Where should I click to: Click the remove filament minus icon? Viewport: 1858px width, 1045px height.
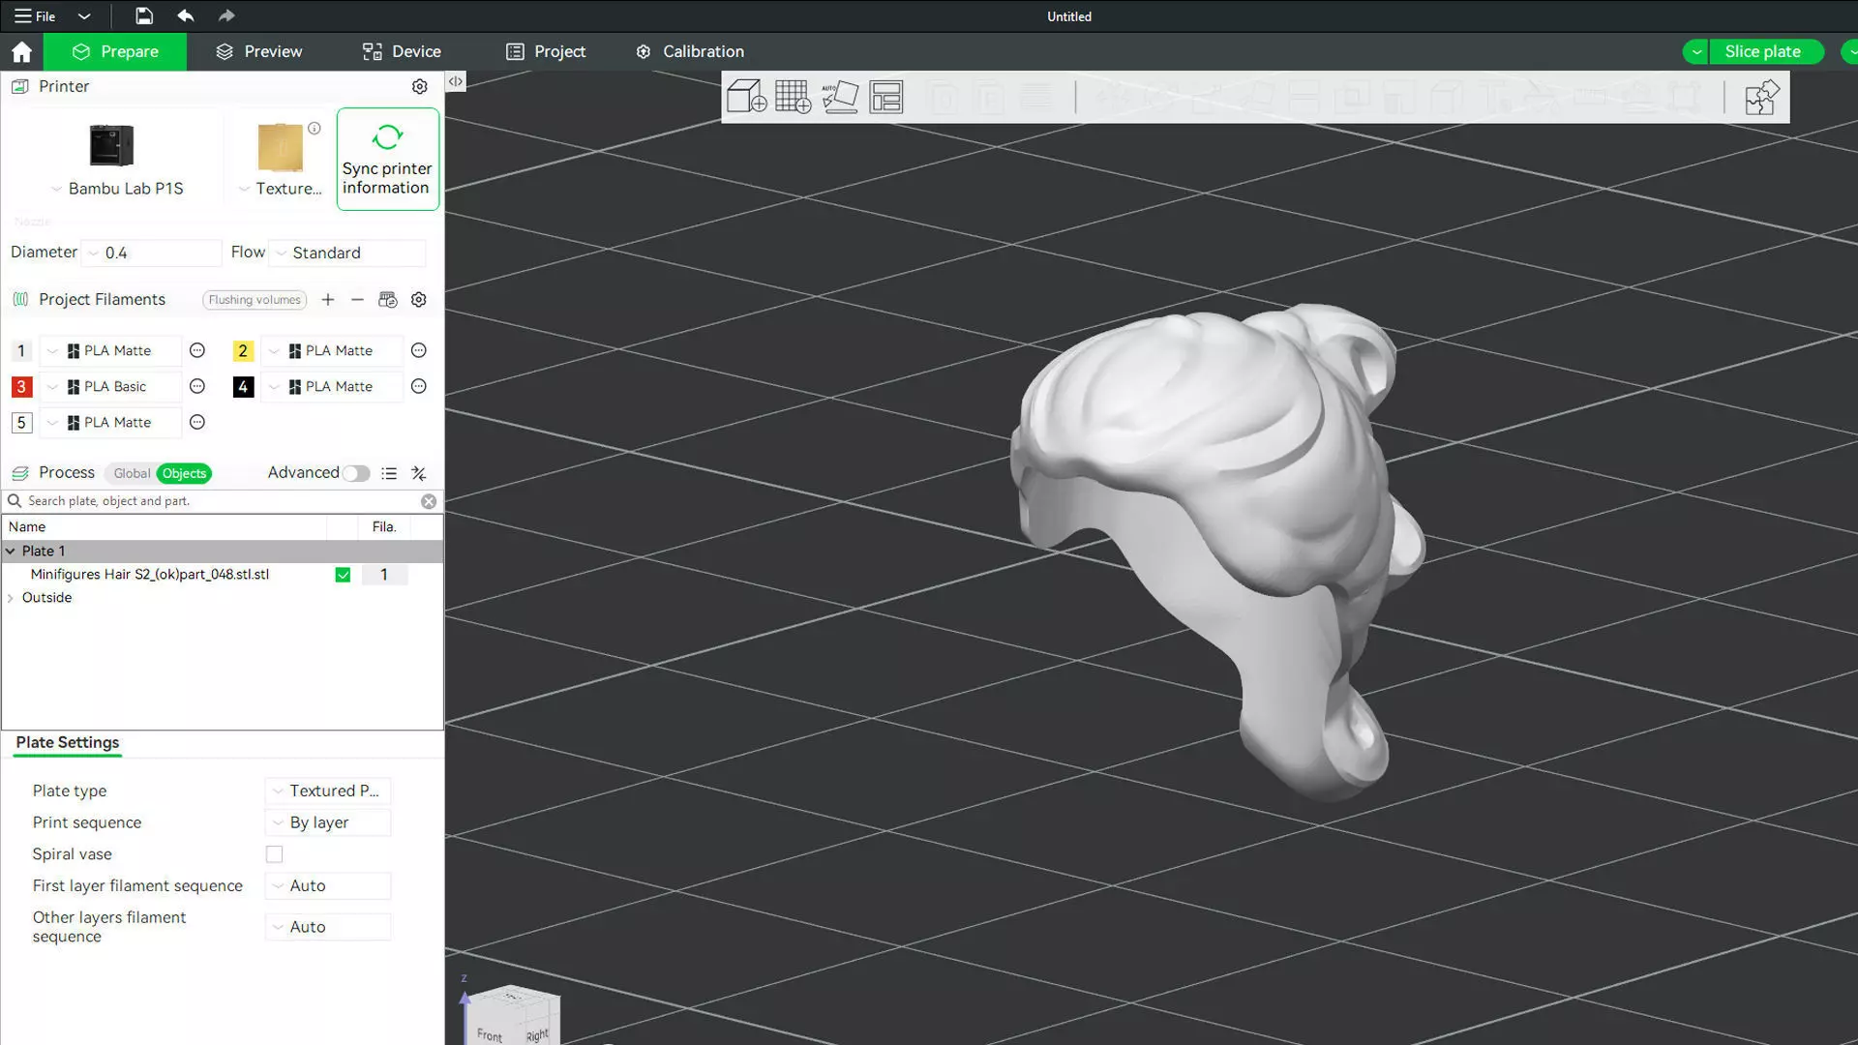357,300
